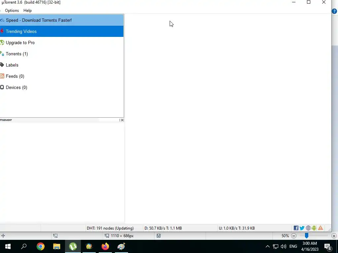Click the Paint zoom out minus button
The image size is (338, 253).
click(x=293, y=236)
